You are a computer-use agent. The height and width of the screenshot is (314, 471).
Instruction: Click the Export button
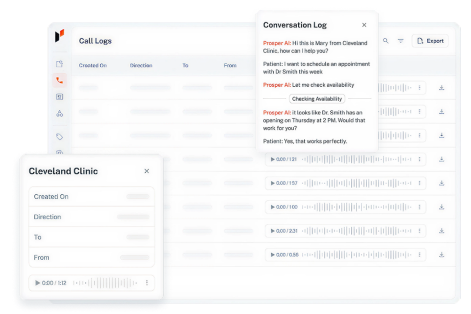pos(430,41)
